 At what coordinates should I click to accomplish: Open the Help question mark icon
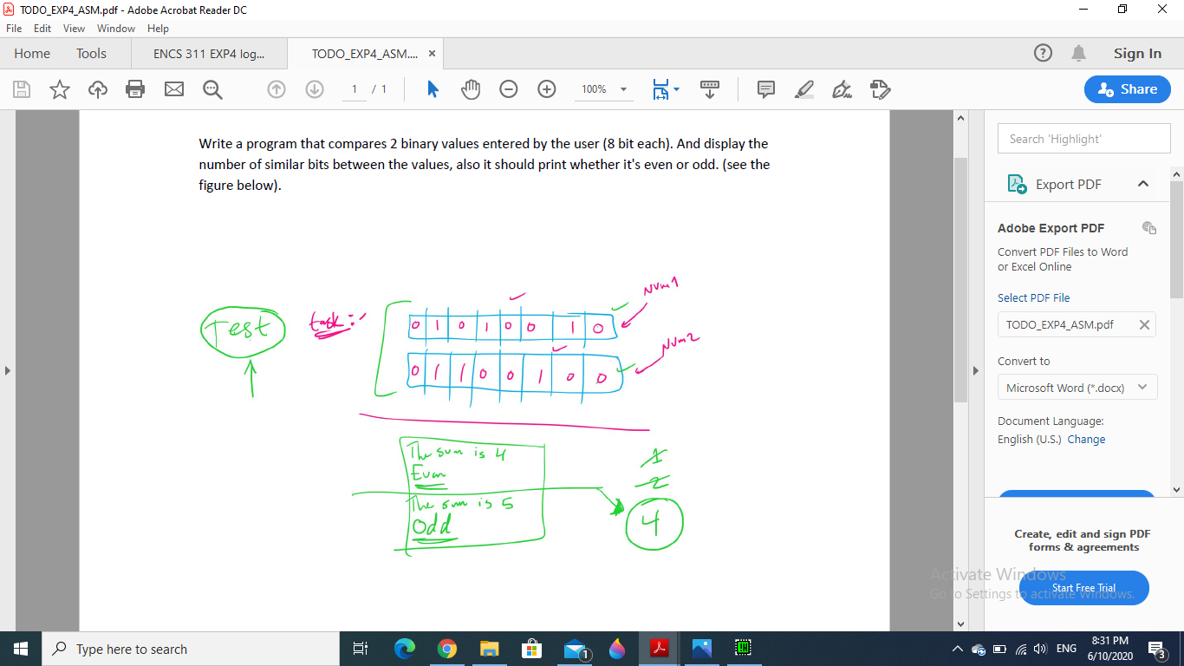(x=1043, y=54)
